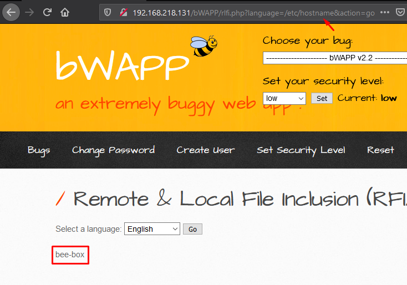Image resolution: width=407 pixels, height=285 pixels.
Task: Click the Choose your bug label
Action: pos(308,41)
